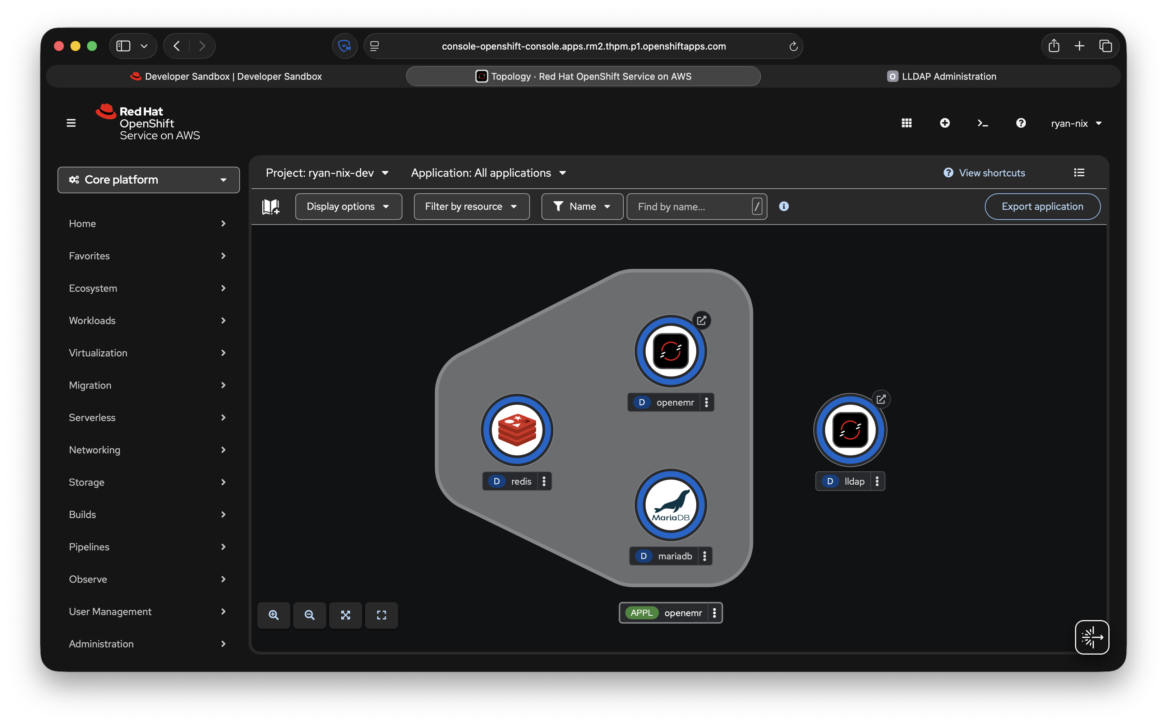The height and width of the screenshot is (725, 1167).
Task: Toggle the hamburger navigation menu
Action: (x=71, y=123)
